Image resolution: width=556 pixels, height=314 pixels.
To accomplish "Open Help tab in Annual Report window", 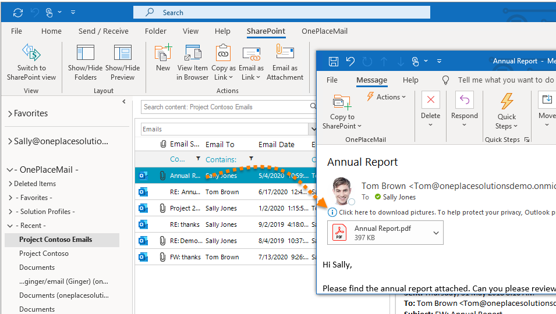I will tap(410, 80).
